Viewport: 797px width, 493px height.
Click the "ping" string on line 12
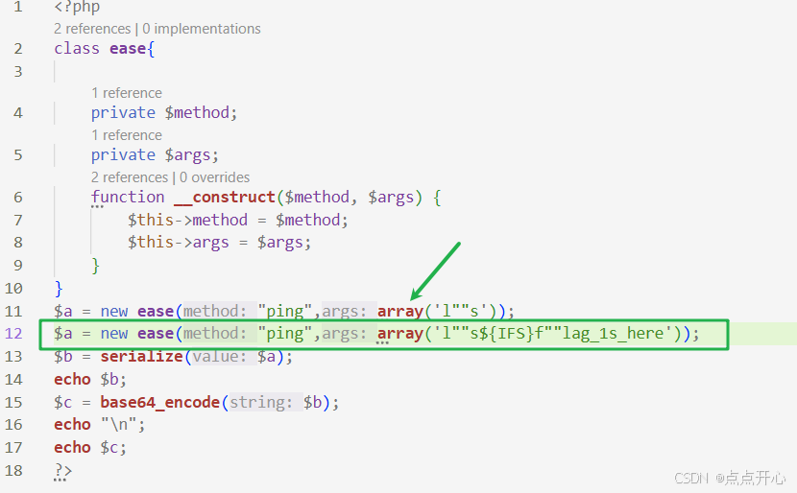(x=284, y=334)
